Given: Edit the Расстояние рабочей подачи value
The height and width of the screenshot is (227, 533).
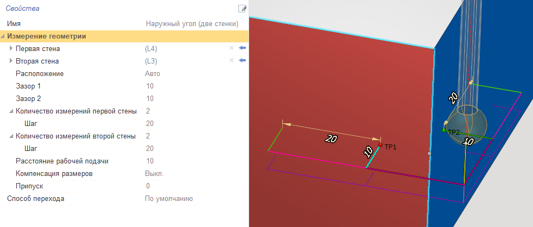Looking at the screenshot, I should 150,161.
